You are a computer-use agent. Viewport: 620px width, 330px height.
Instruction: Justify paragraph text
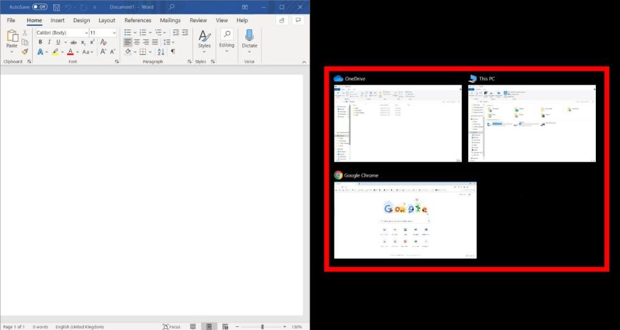(x=155, y=42)
